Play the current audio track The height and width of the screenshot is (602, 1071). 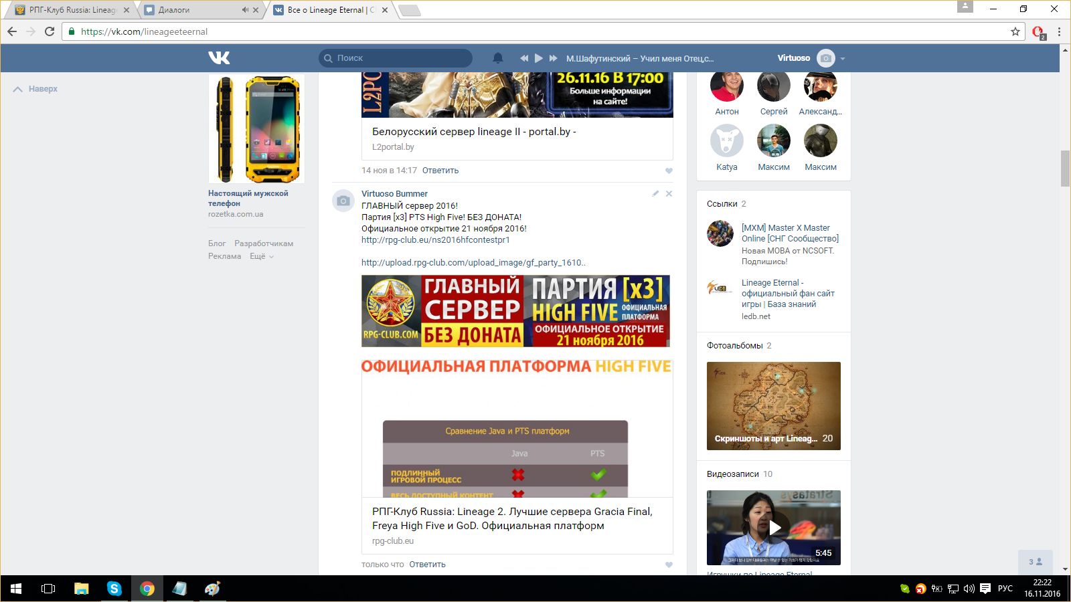(x=539, y=58)
